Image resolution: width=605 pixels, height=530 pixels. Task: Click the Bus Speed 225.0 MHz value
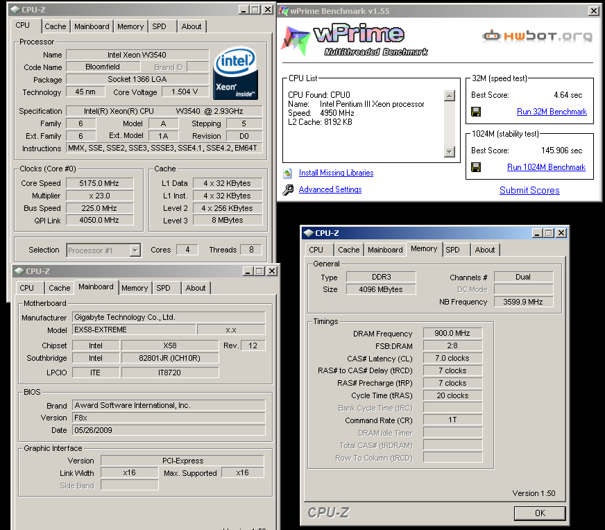tap(99, 208)
